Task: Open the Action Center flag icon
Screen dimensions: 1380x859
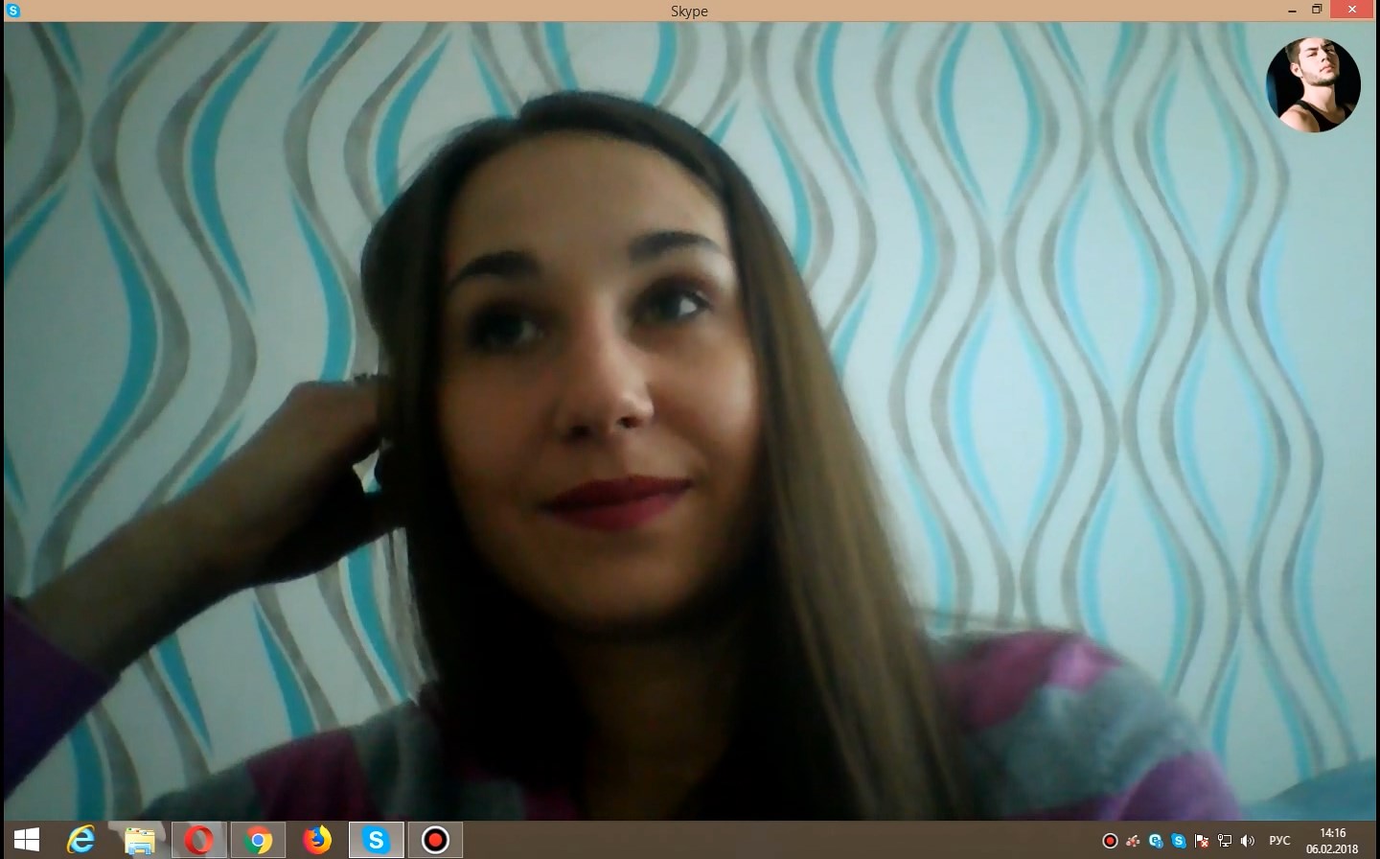Action: [1202, 841]
